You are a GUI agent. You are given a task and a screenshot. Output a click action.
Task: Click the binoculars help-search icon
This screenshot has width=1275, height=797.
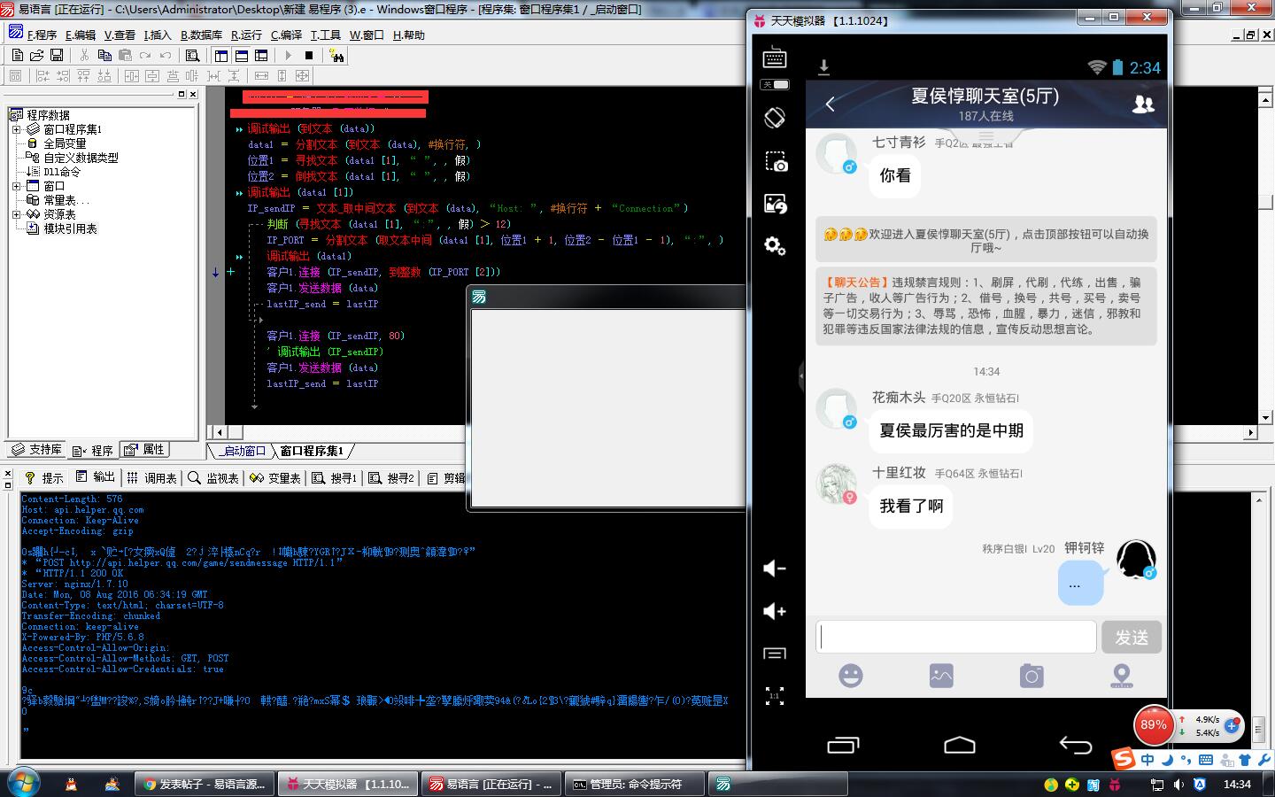point(336,56)
